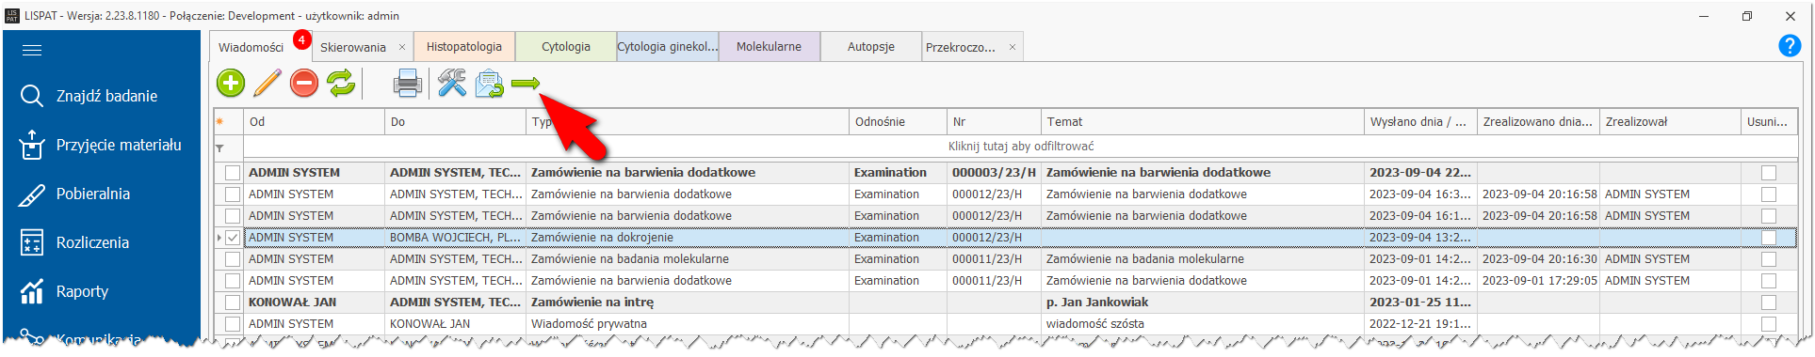Image resolution: width=1815 pixels, height=357 pixels.
Task: Click the pencil edit icon
Action: click(267, 83)
